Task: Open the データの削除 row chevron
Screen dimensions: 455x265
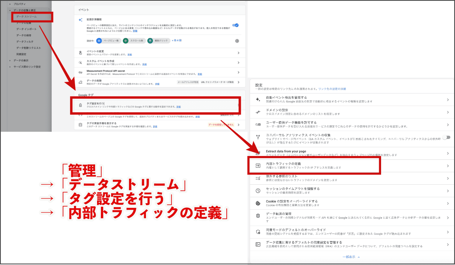Action: pos(238,82)
